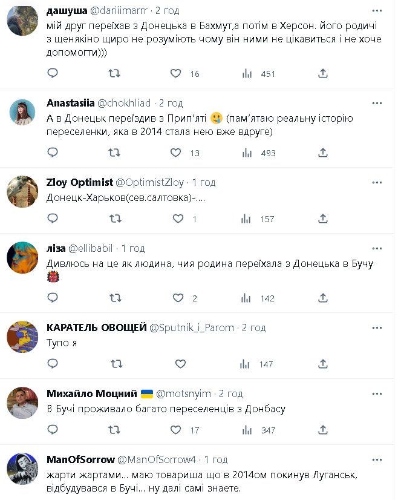Open more options for Anastasiia's tweet

point(378,103)
